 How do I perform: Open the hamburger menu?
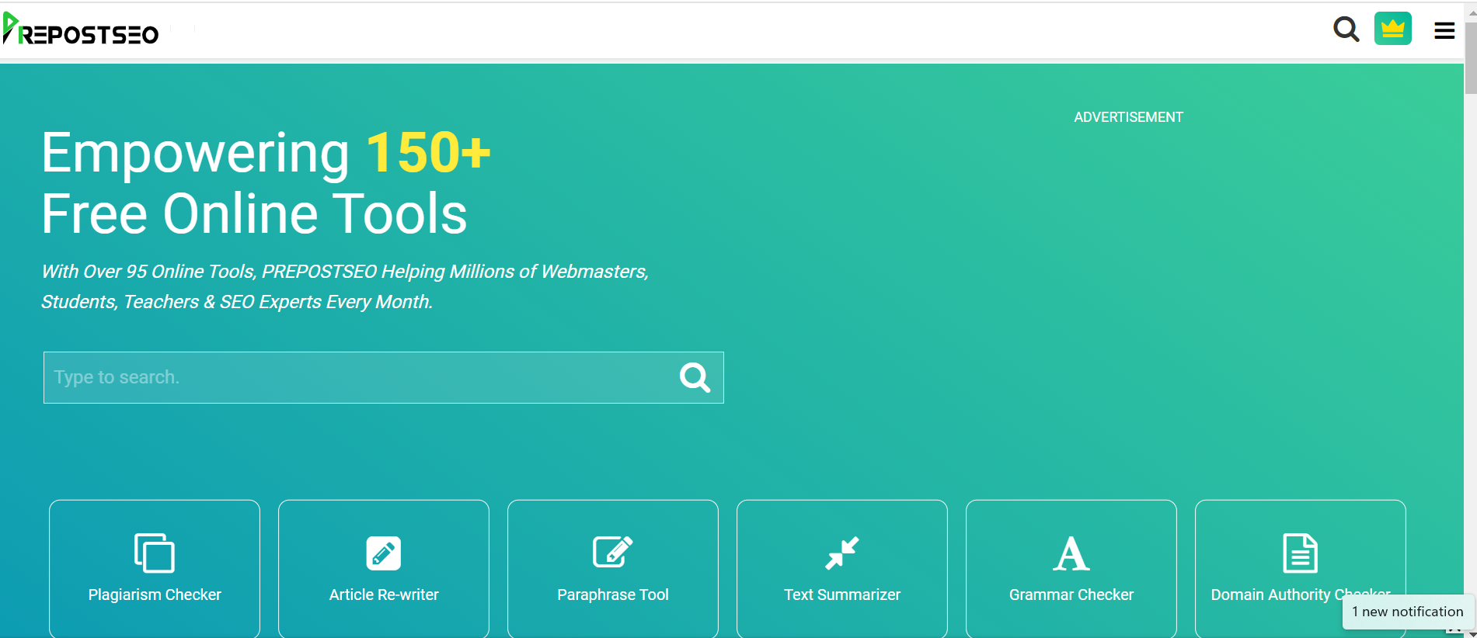(x=1444, y=30)
